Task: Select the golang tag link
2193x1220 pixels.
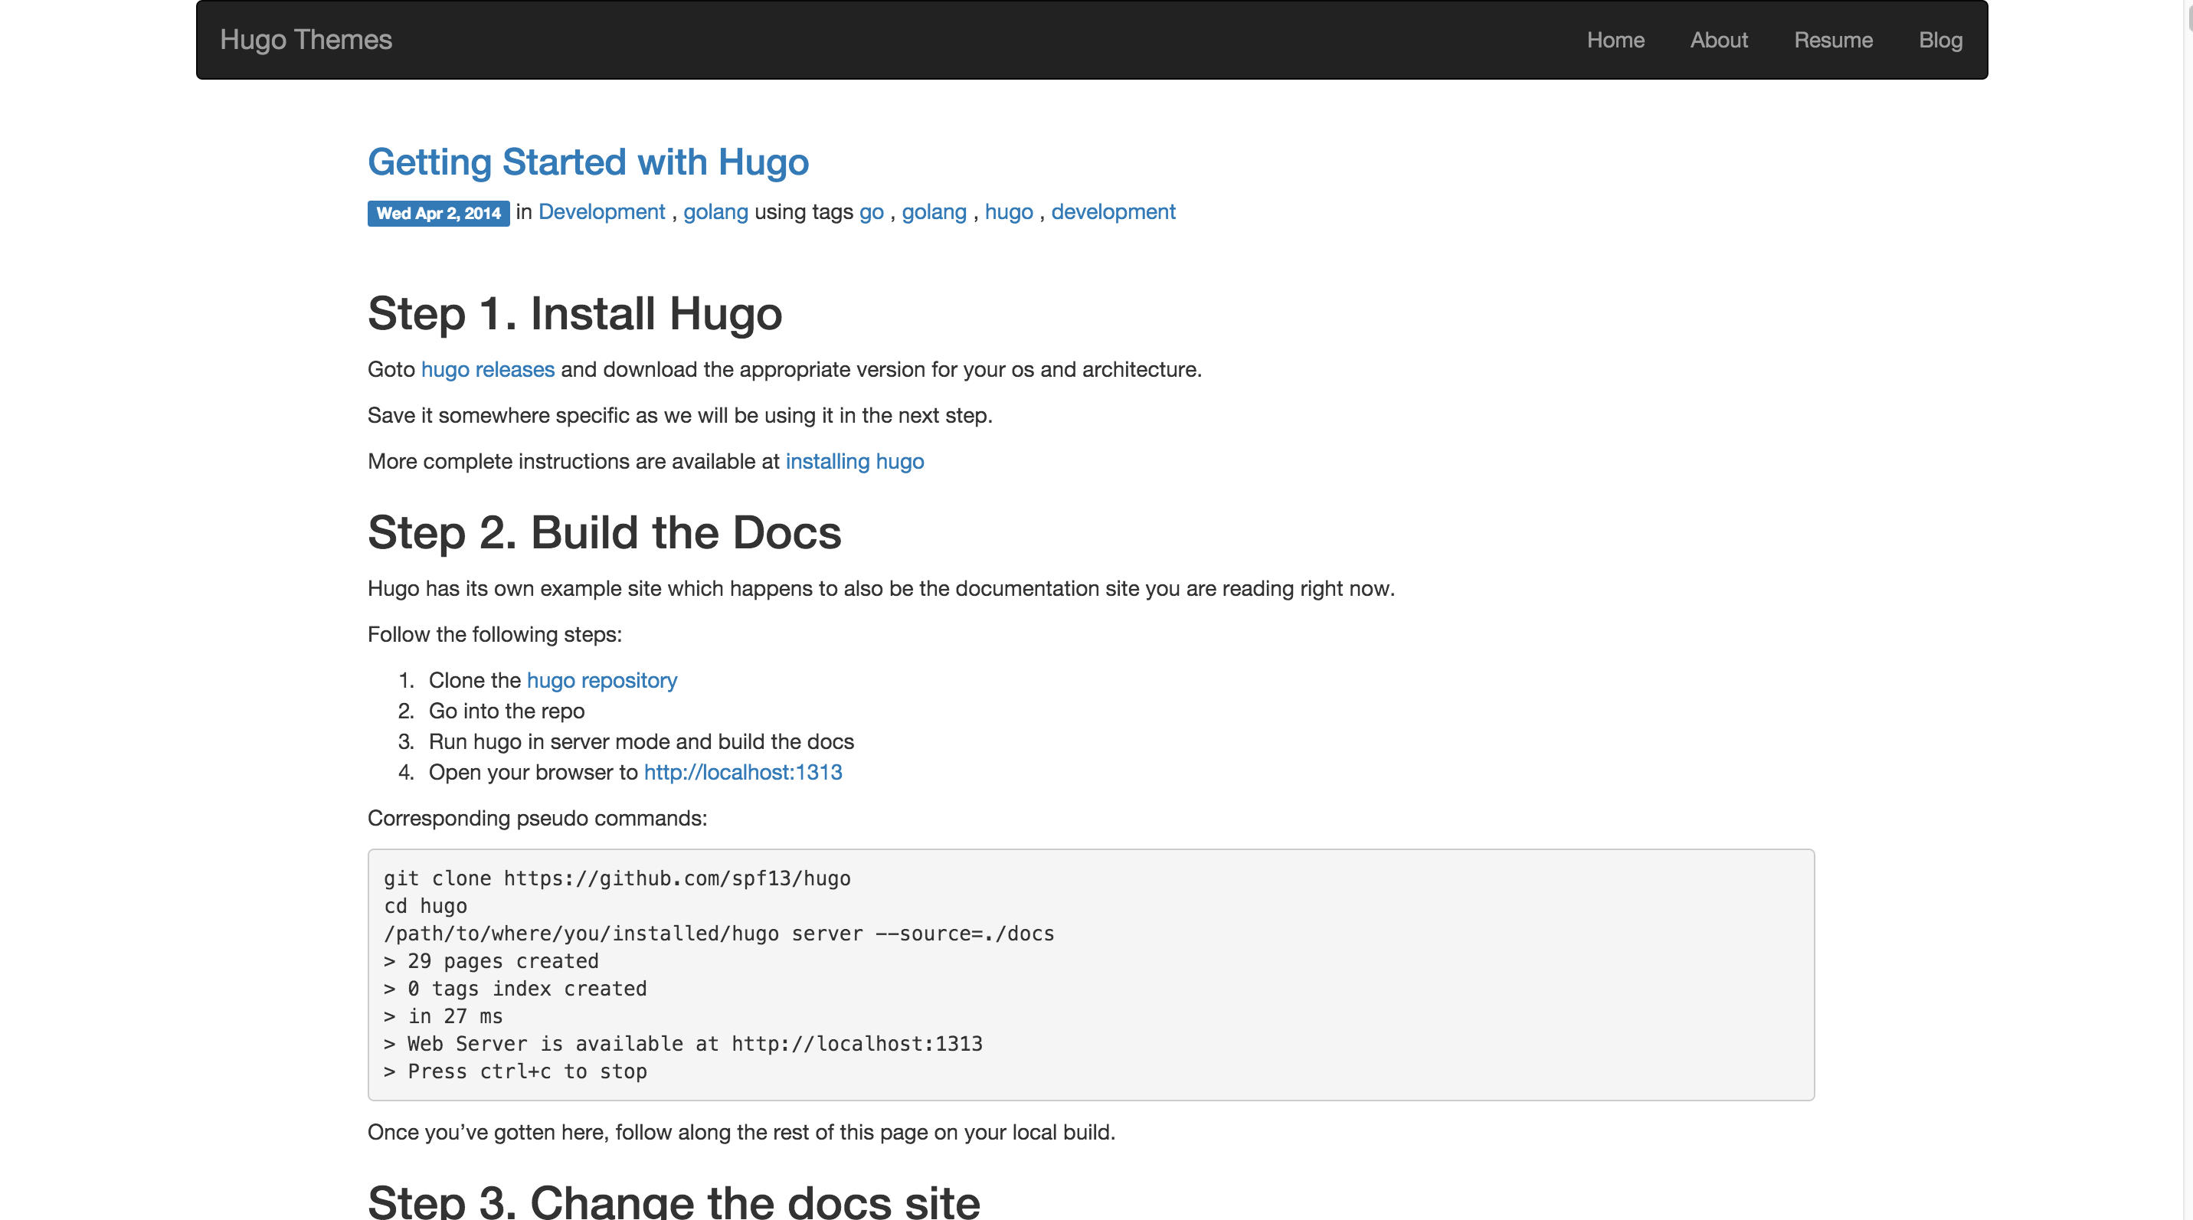Action: [934, 212]
